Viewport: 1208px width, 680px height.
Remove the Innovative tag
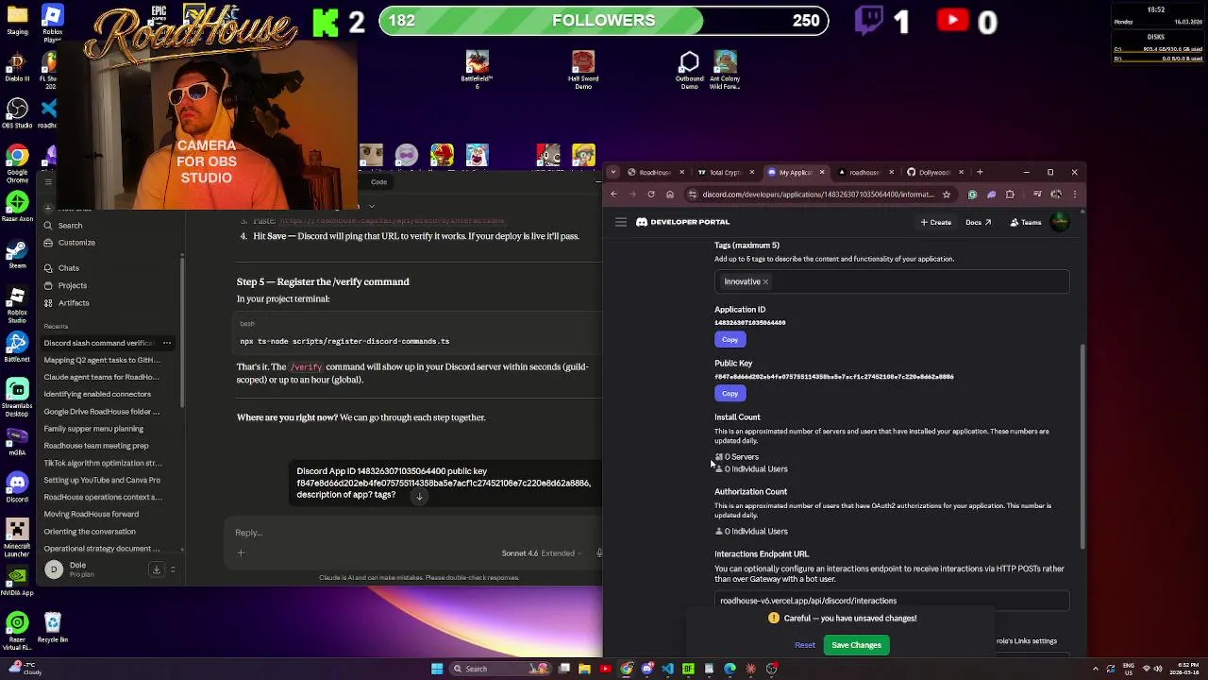pos(765,281)
